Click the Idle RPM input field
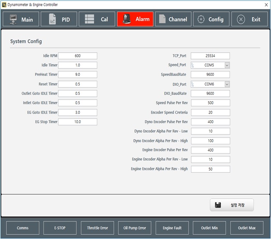Viewport: 271px width, 240px height. [x=78, y=56]
